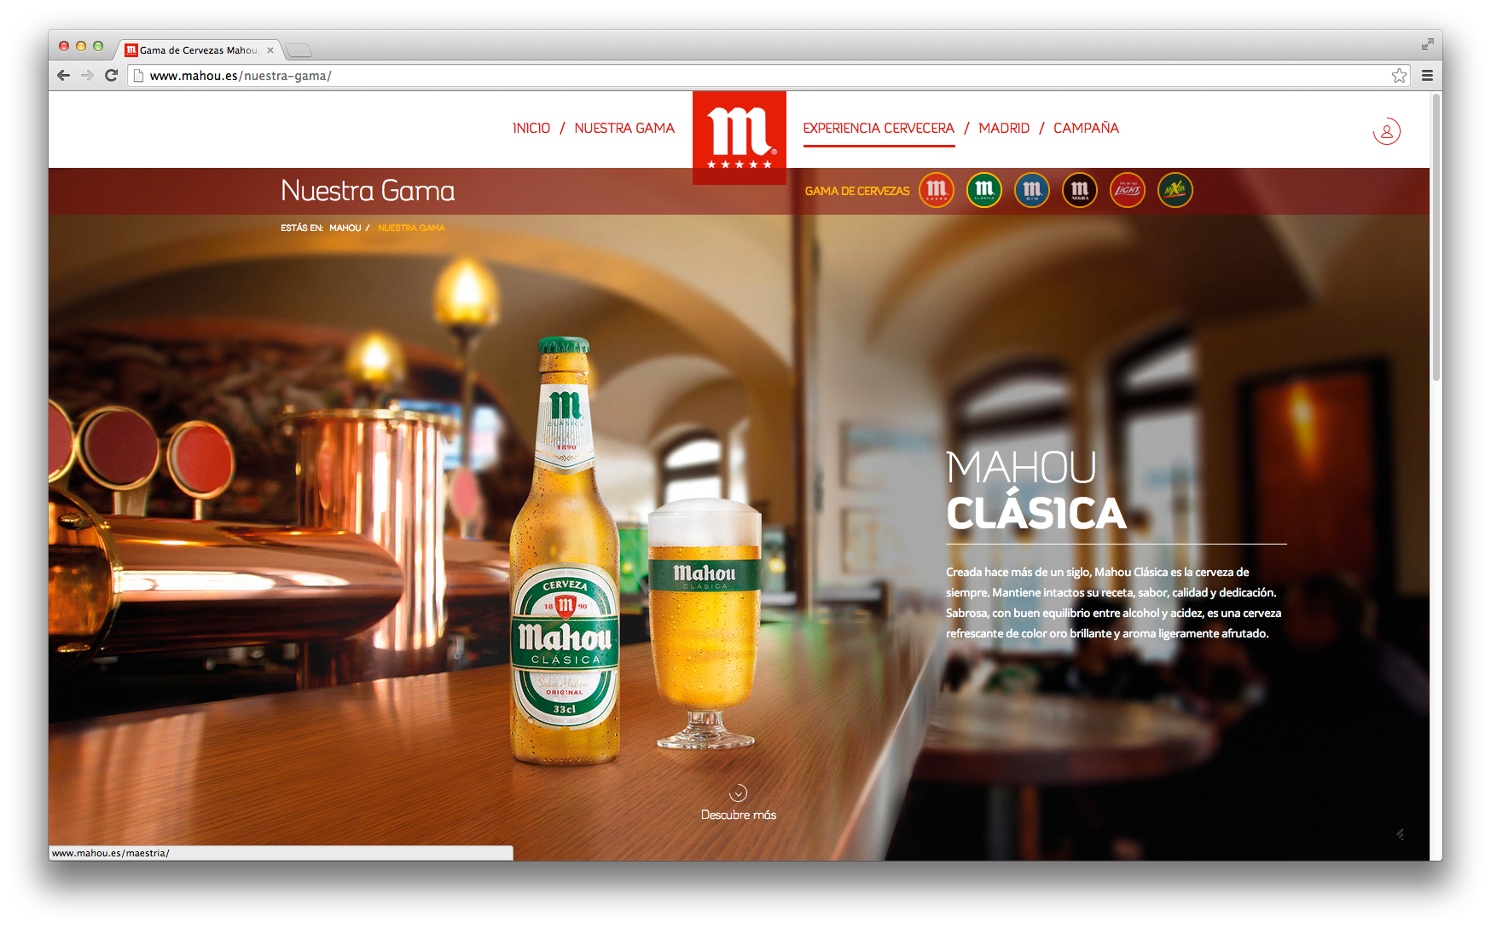Click the Clásica description paragraph
This screenshot has width=1491, height=928.
point(1113,602)
